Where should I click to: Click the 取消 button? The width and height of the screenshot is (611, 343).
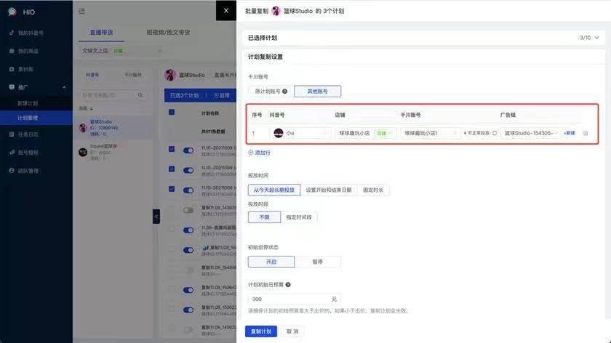pyautogui.click(x=292, y=331)
